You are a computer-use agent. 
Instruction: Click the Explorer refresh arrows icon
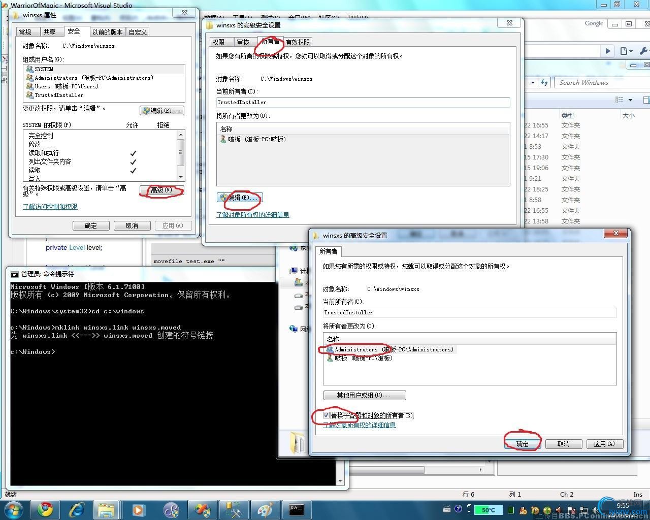(544, 82)
